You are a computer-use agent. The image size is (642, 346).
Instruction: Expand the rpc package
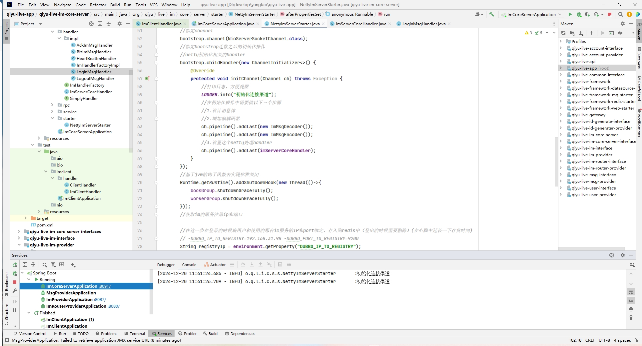point(52,105)
